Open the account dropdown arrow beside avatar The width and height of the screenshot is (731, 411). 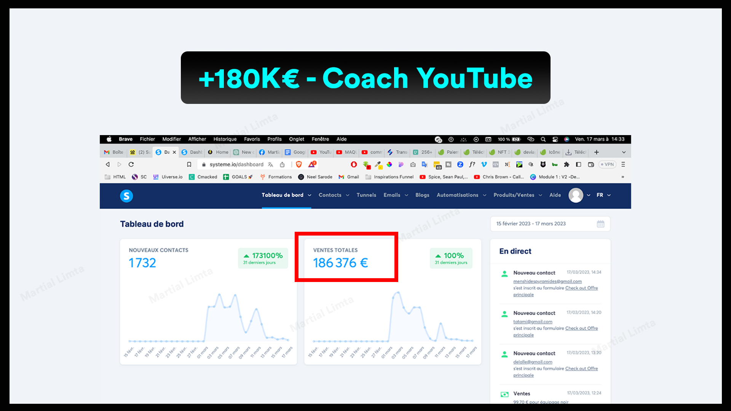pos(589,195)
